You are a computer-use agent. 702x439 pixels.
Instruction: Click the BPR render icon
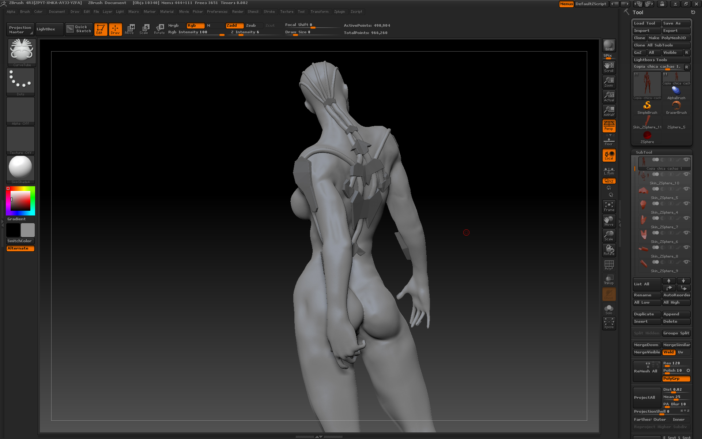(609, 45)
